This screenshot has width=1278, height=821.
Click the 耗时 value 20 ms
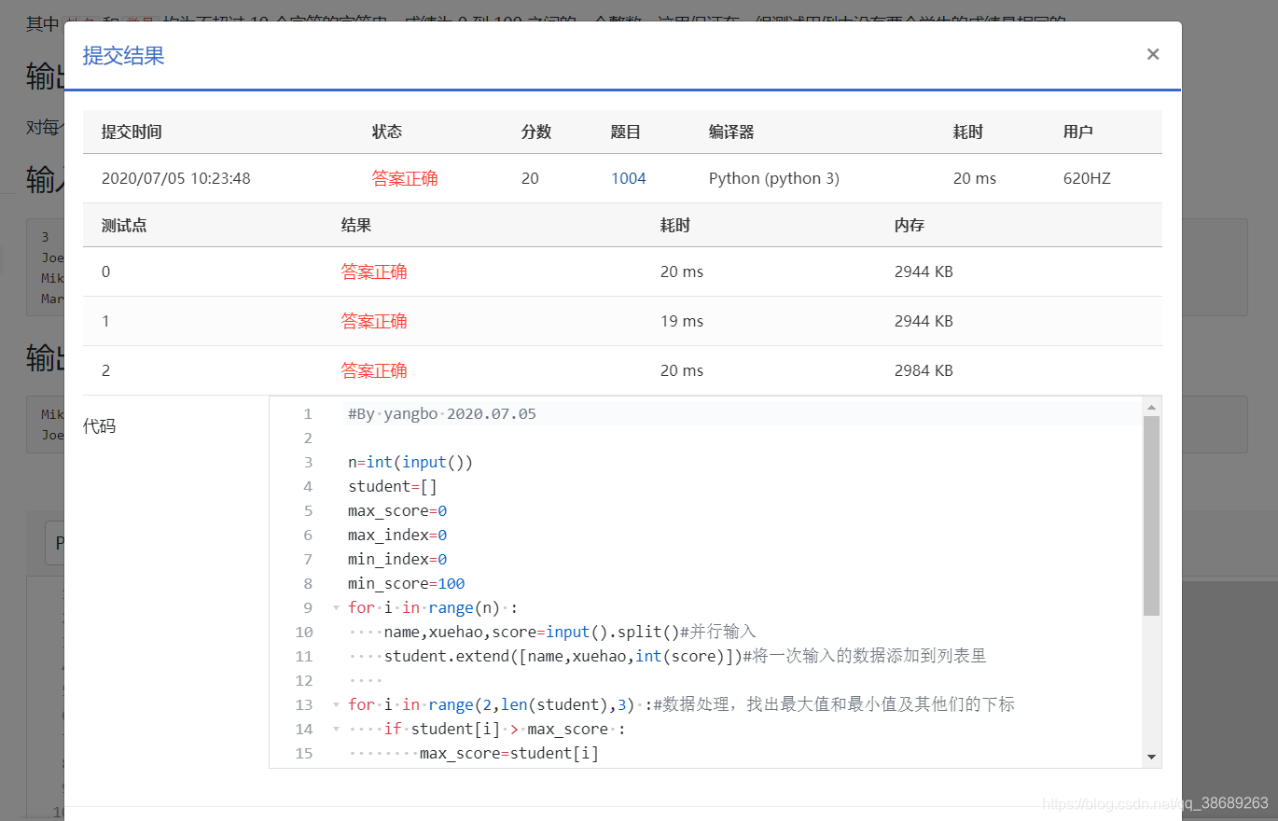974,177
